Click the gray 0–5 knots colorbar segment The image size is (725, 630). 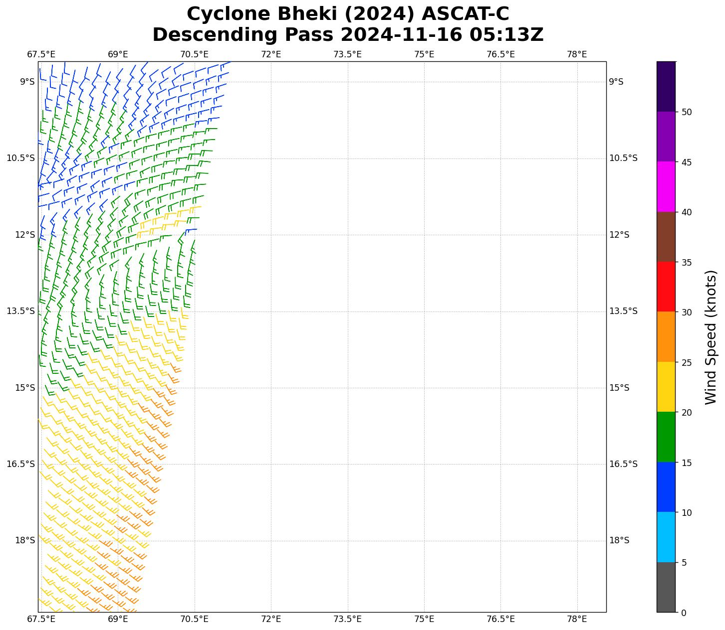coord(666,587)
